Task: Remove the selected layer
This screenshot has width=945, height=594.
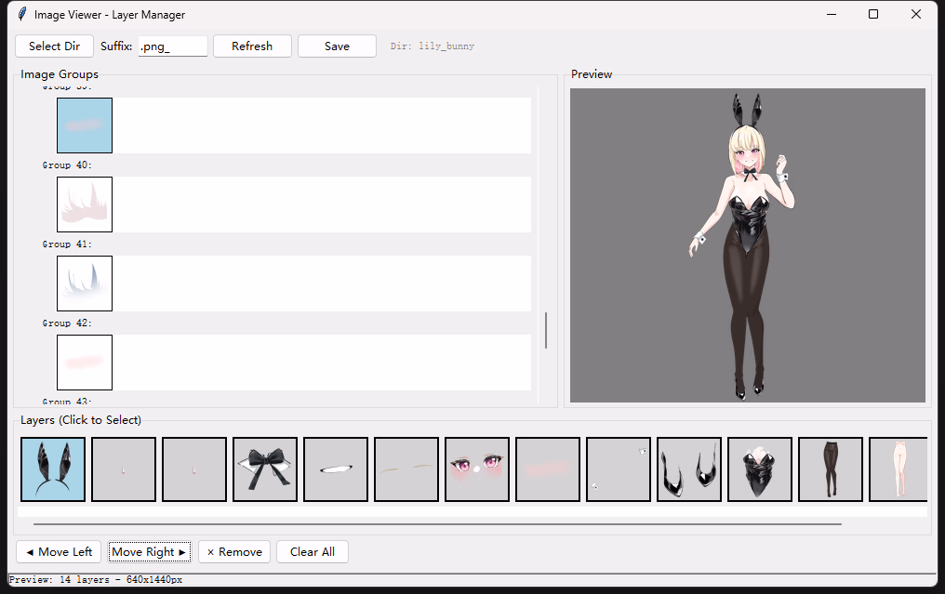Action: [x=234, y=552]
